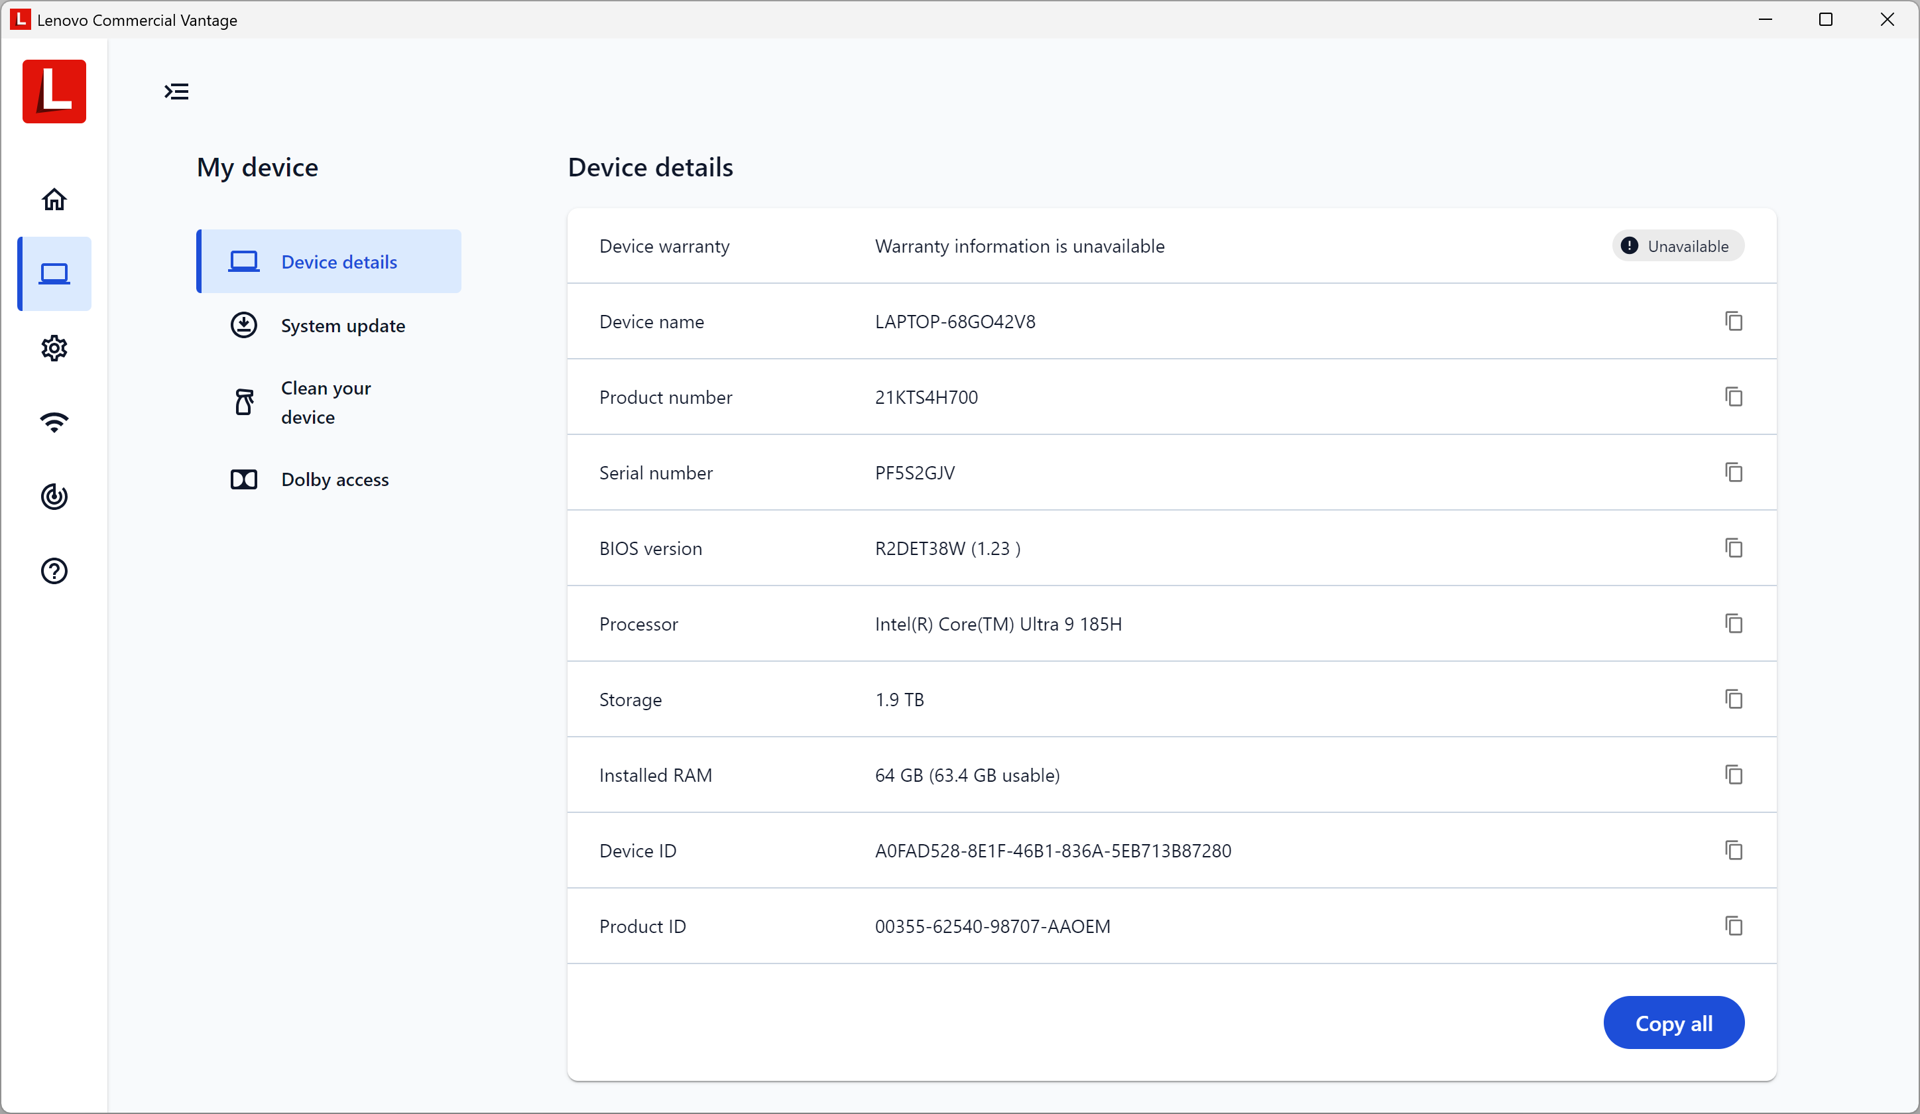Open the hardware scan sidebar icon
This screenshot has width=1920, height=1114.
pyautogui.click(x=54, y=497)
